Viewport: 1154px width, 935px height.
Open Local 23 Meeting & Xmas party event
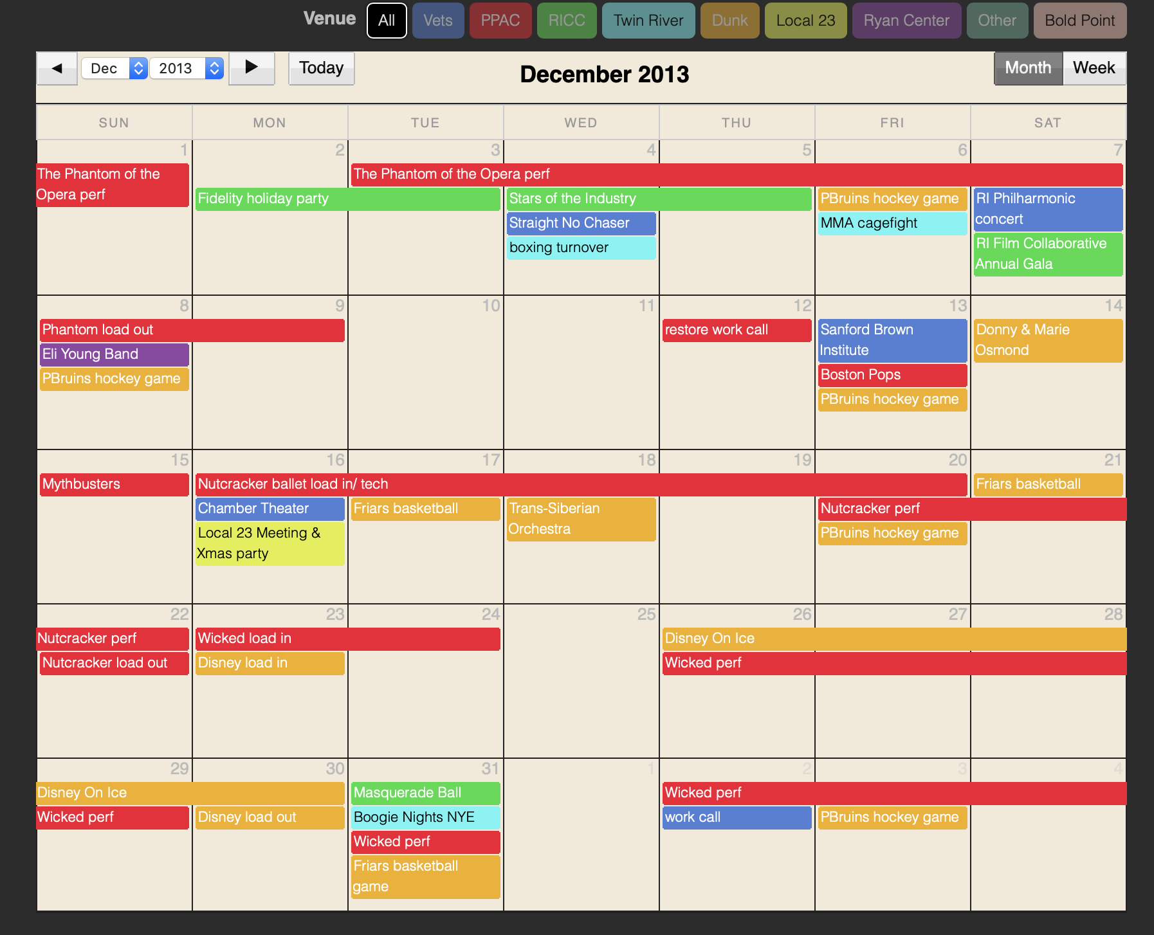[x=270, y=543]
